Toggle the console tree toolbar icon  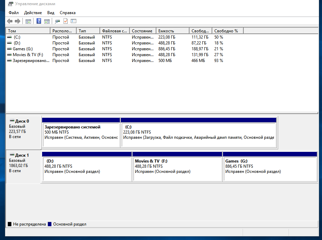click(x=28, y=21)
